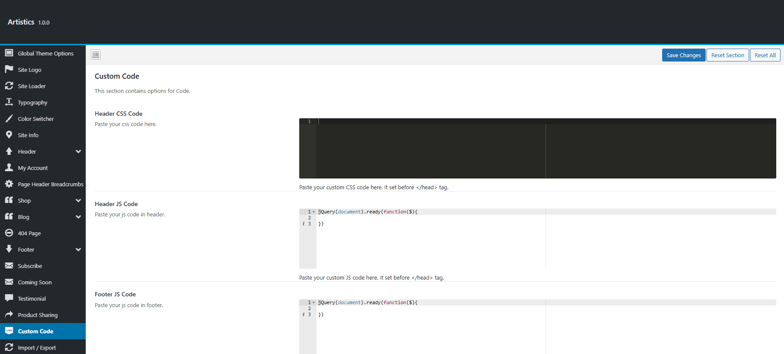The height and width of the screenshot is (354, 784).
Task: Click the info marker on Footer JS line 3
Action: point(303,314)
